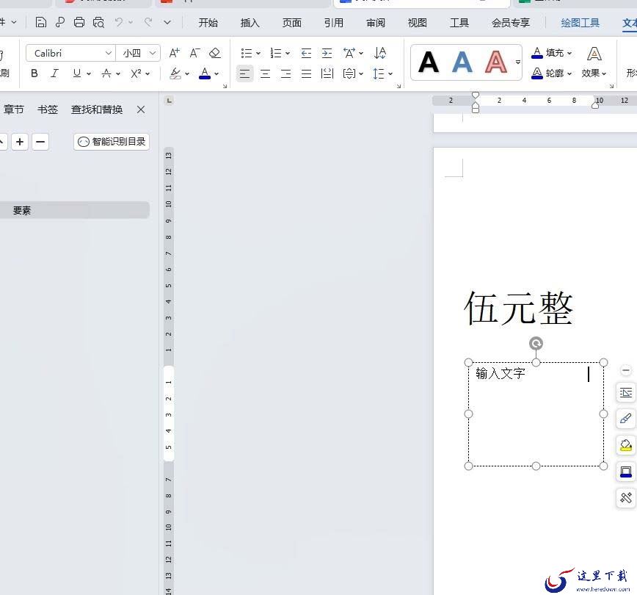The height and width of the screenshot is (595, 637).
Task: Apply text highlight pen
Action: click(175, 73)
